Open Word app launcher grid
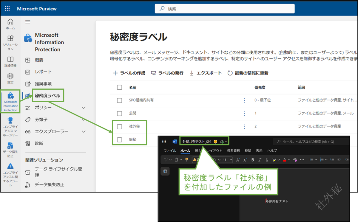358x222 pixels. [164, 142]
